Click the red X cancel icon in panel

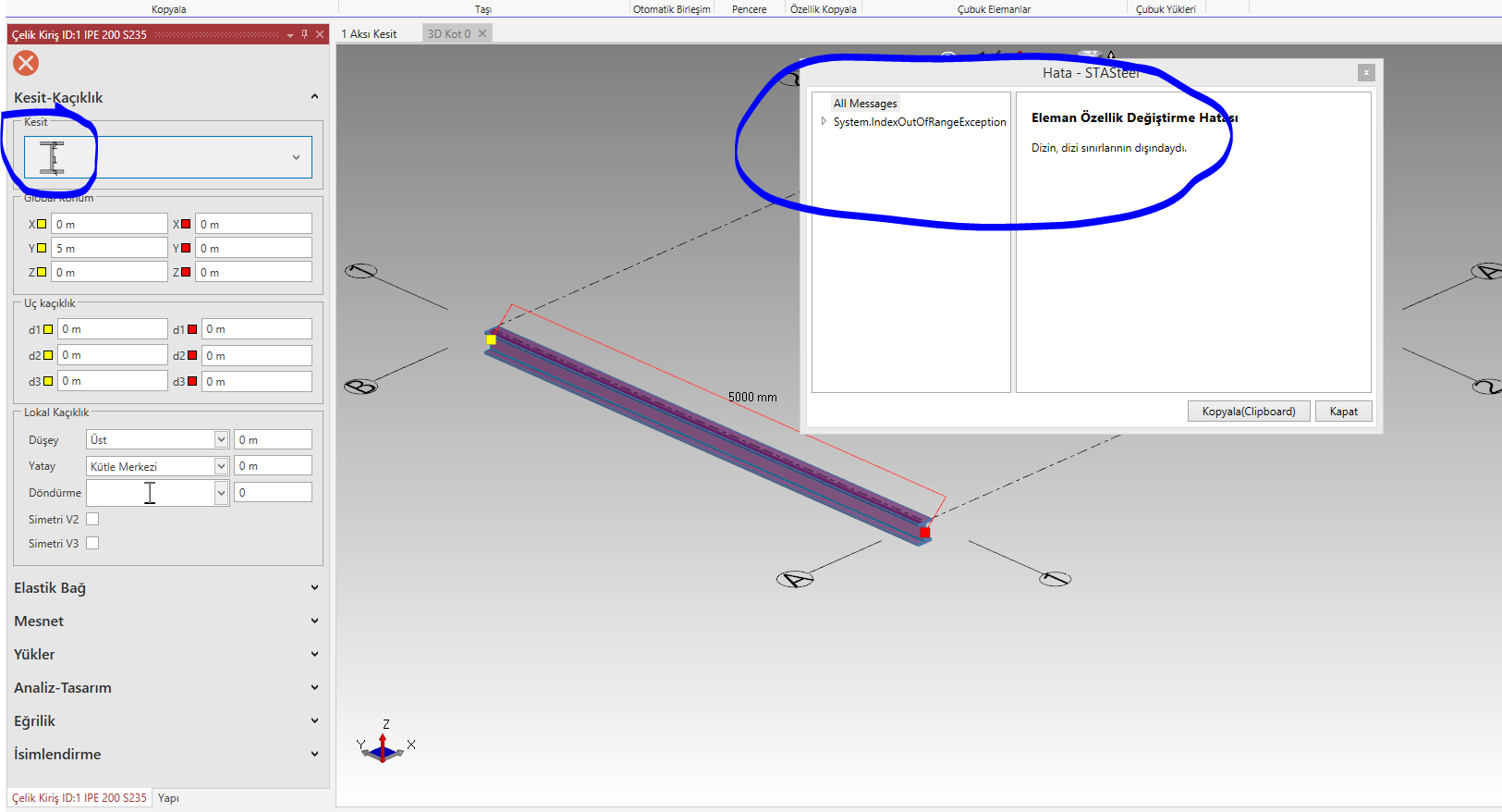pyautogui.click(x=26, y=63)
